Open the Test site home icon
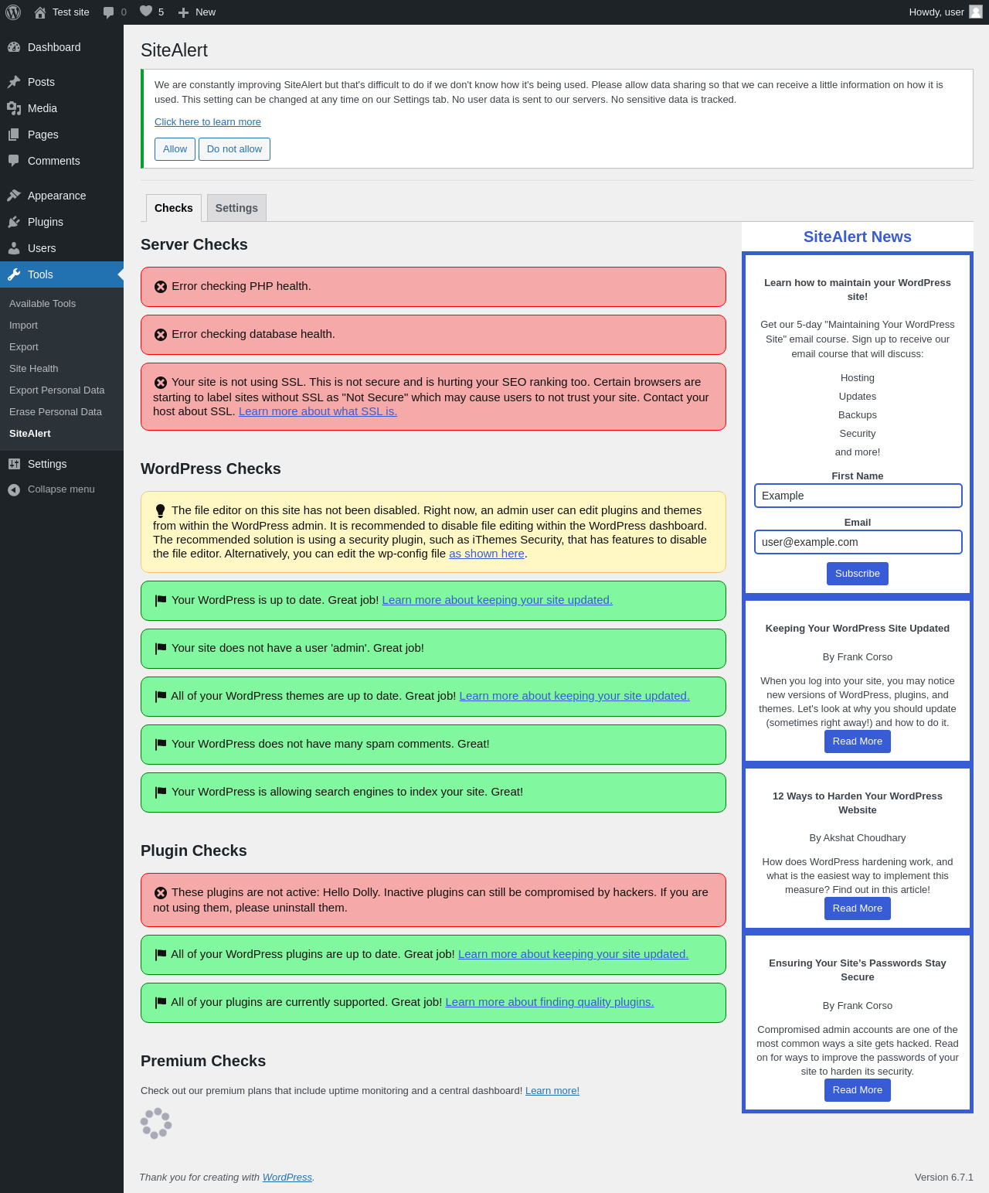The image size is (989, 1193). pos(40,12)
